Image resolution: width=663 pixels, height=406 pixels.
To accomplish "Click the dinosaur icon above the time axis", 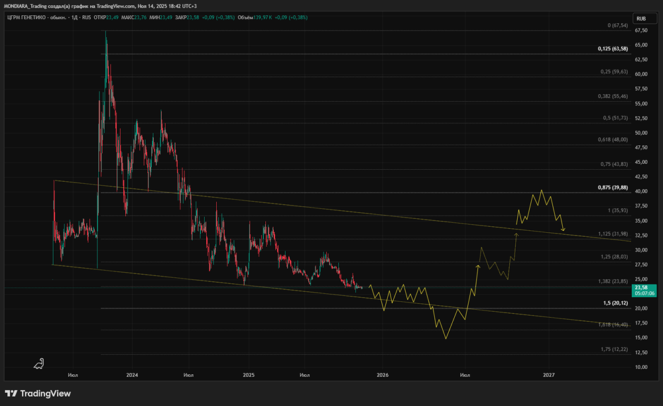I will pyautogui.click(x=39, y=364).
